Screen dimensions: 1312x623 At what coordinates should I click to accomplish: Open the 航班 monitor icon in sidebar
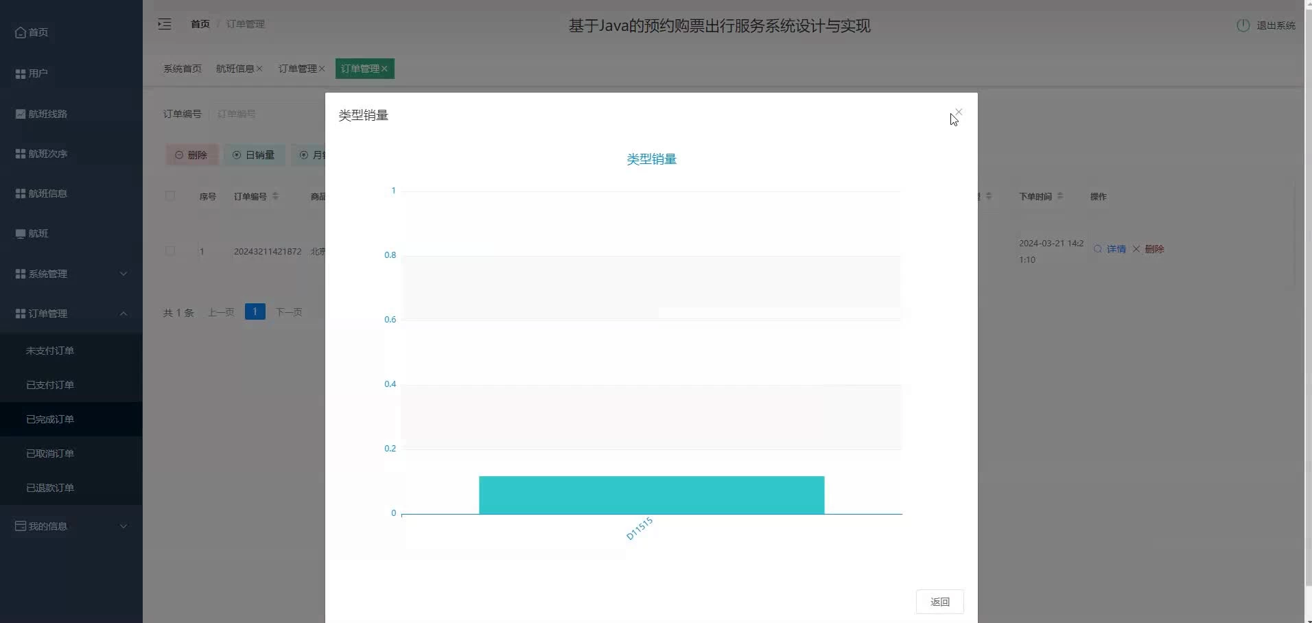[21, 233]
